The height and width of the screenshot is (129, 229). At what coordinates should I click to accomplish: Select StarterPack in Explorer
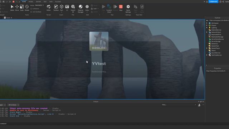pyautogui.click(x=215, y=46)
